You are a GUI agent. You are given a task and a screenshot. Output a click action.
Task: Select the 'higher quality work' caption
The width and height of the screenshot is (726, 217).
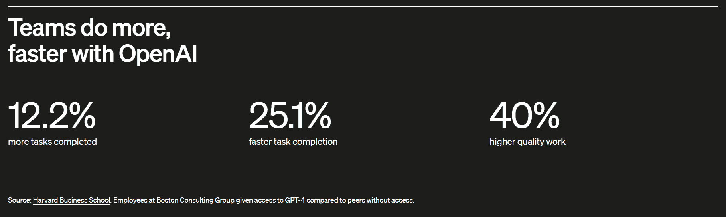tap(527, 142)
